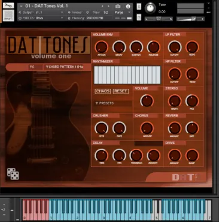This screenshot has width=219, height=222.
Task: Click the Drive DAMP knob
Action: coord(192,155)
